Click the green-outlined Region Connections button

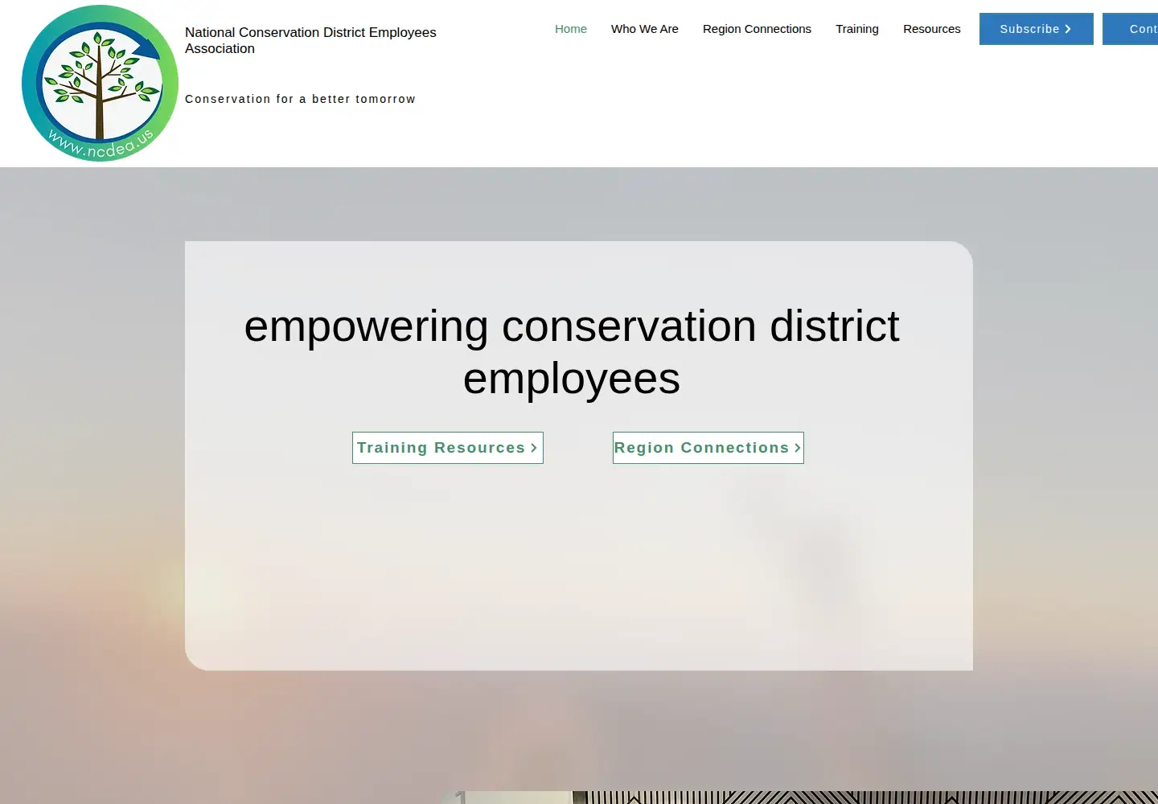click(x=708, y=448)
